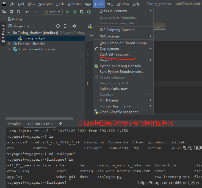
Task: Click 'Dialogue' in the terminal listing
Action: [93, 148]
